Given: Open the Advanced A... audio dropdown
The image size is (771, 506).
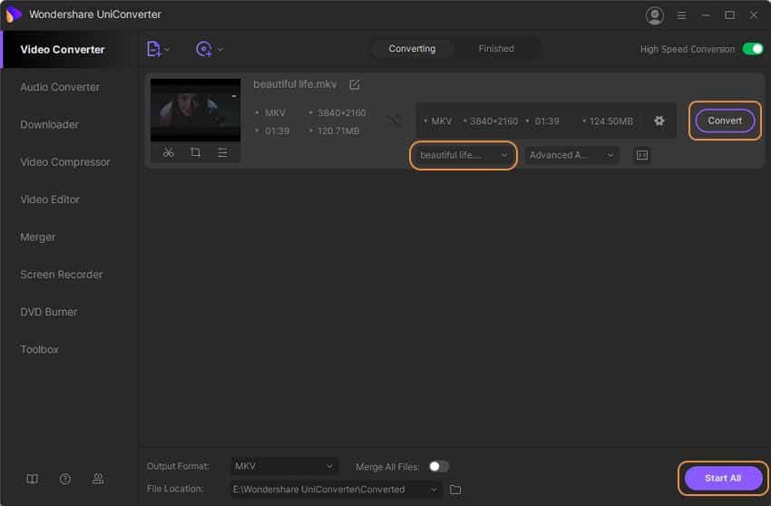Looking at the screenshot, I should (571, 155).
